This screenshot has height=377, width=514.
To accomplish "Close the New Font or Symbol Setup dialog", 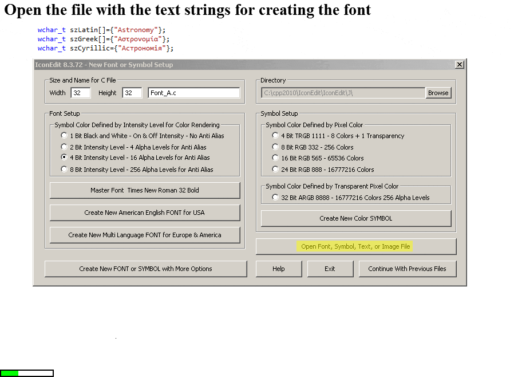I will (460, 65).
